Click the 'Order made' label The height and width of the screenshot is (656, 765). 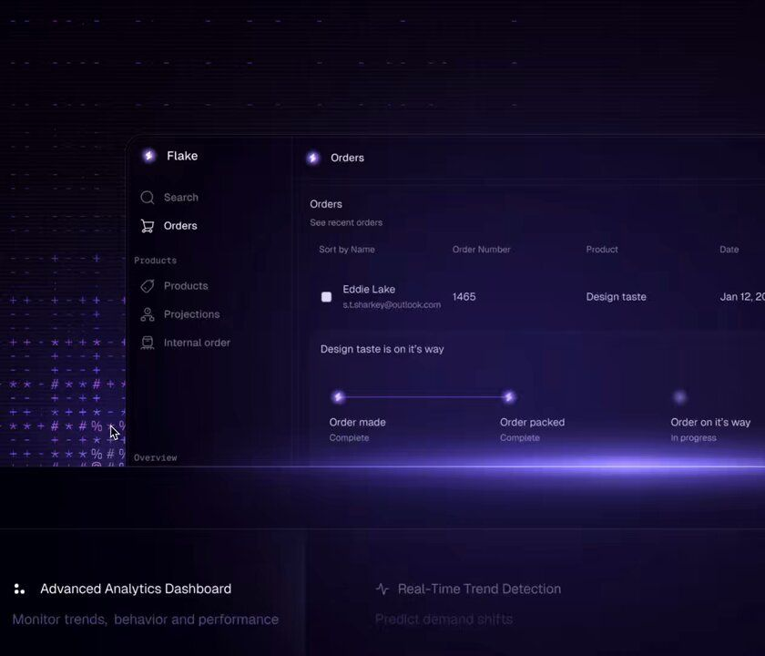pyautogui.click(x=358, y=422)
